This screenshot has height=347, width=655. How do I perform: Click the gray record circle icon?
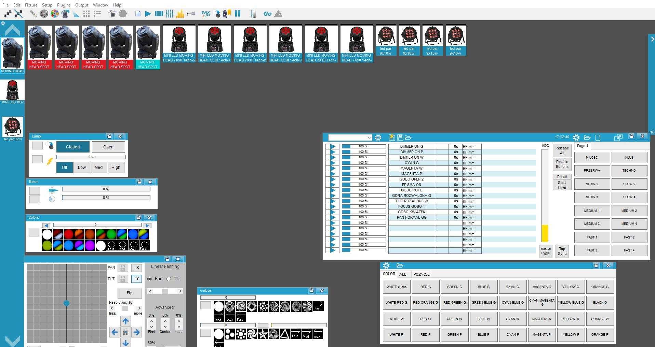[x=123, y=14]
